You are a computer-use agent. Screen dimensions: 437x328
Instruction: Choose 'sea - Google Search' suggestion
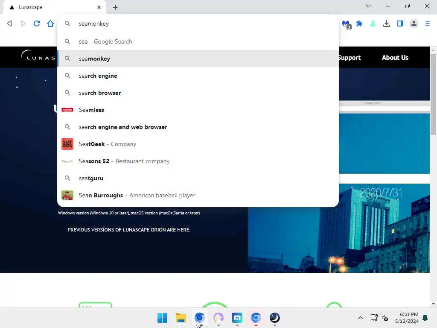[x=198, y=41]
